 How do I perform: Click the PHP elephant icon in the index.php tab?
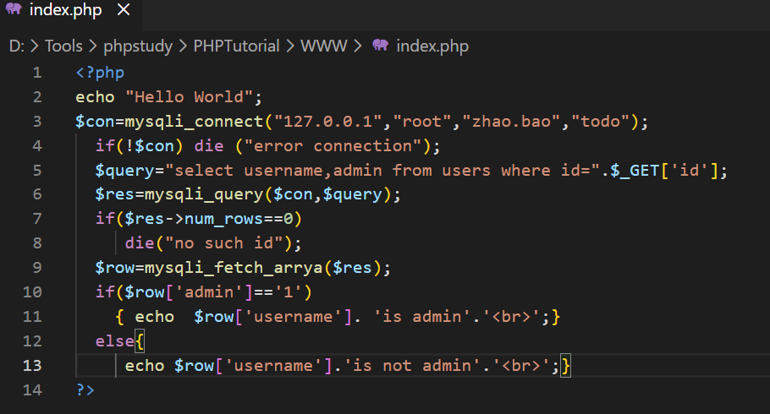coord(14,11)
